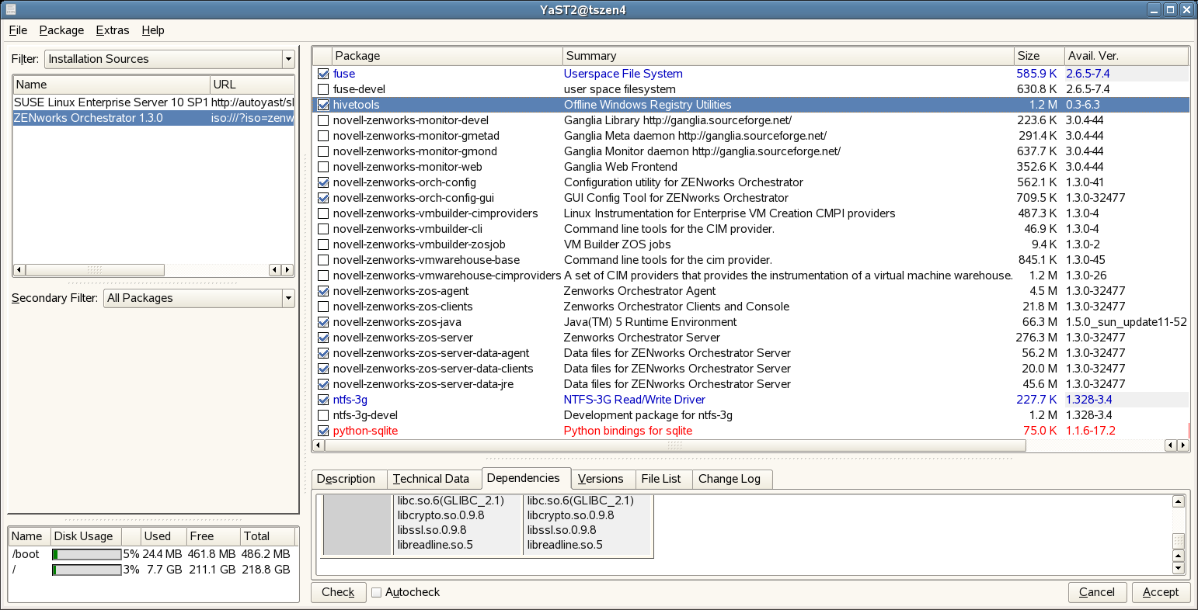Screen dimensions: 1198x610
Task: Open the window menu icon in title bar
Action: (9, 9)
